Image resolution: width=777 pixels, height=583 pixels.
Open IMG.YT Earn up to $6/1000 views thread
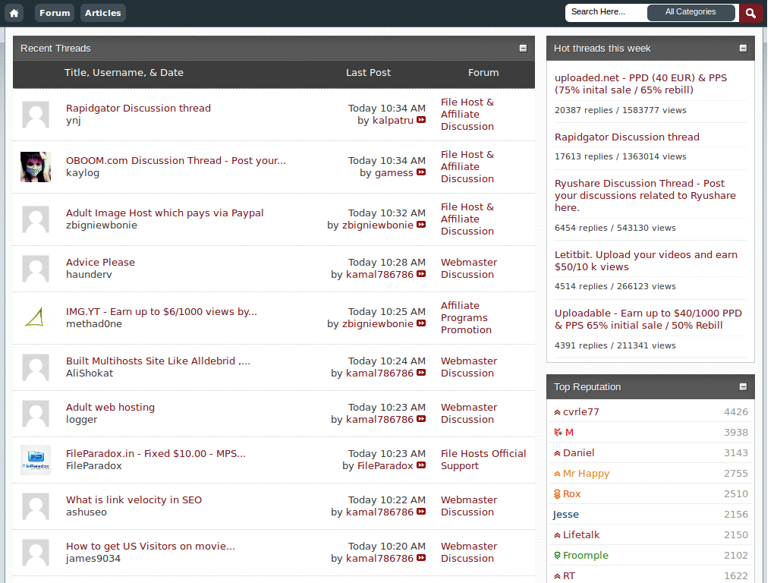(x=162, y=312)
